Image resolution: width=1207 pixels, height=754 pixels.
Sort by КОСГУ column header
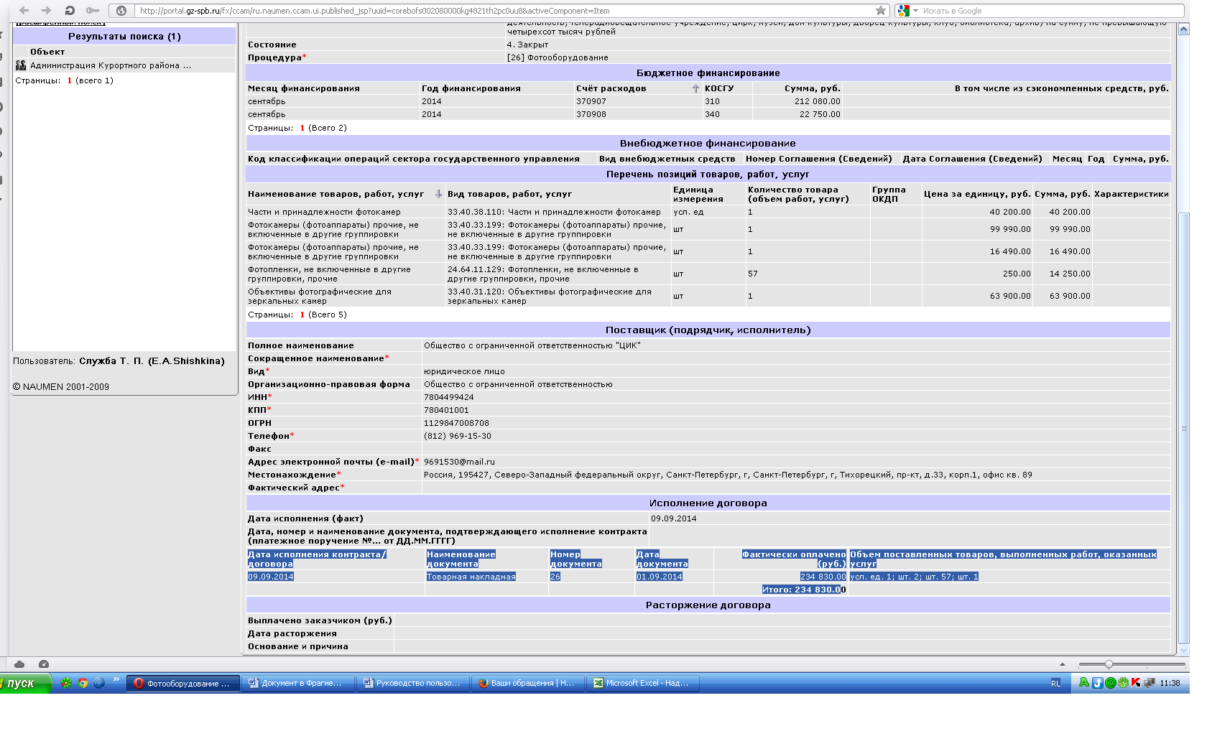tap(719, 88)
